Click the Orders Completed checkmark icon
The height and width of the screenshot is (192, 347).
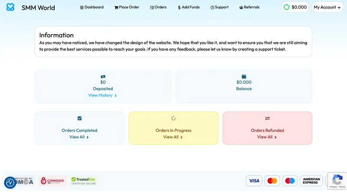point(79,118)
